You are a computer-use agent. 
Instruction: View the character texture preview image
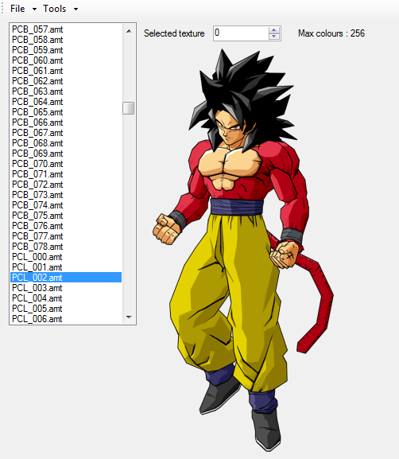pos(243,251)
